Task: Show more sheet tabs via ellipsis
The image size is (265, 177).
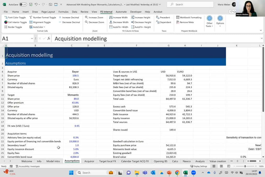Action: coord(232,161)
